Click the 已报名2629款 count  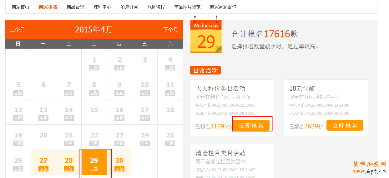[306, 126]
